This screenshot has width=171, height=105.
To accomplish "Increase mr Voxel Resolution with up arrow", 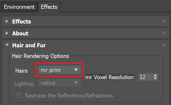I will (x=155, y=75).
